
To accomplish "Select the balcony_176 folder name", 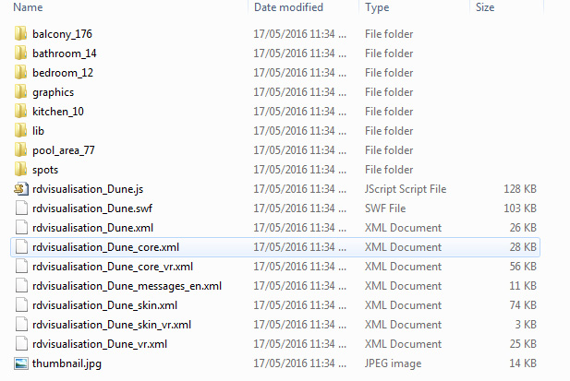I will (x=62, y=34).
